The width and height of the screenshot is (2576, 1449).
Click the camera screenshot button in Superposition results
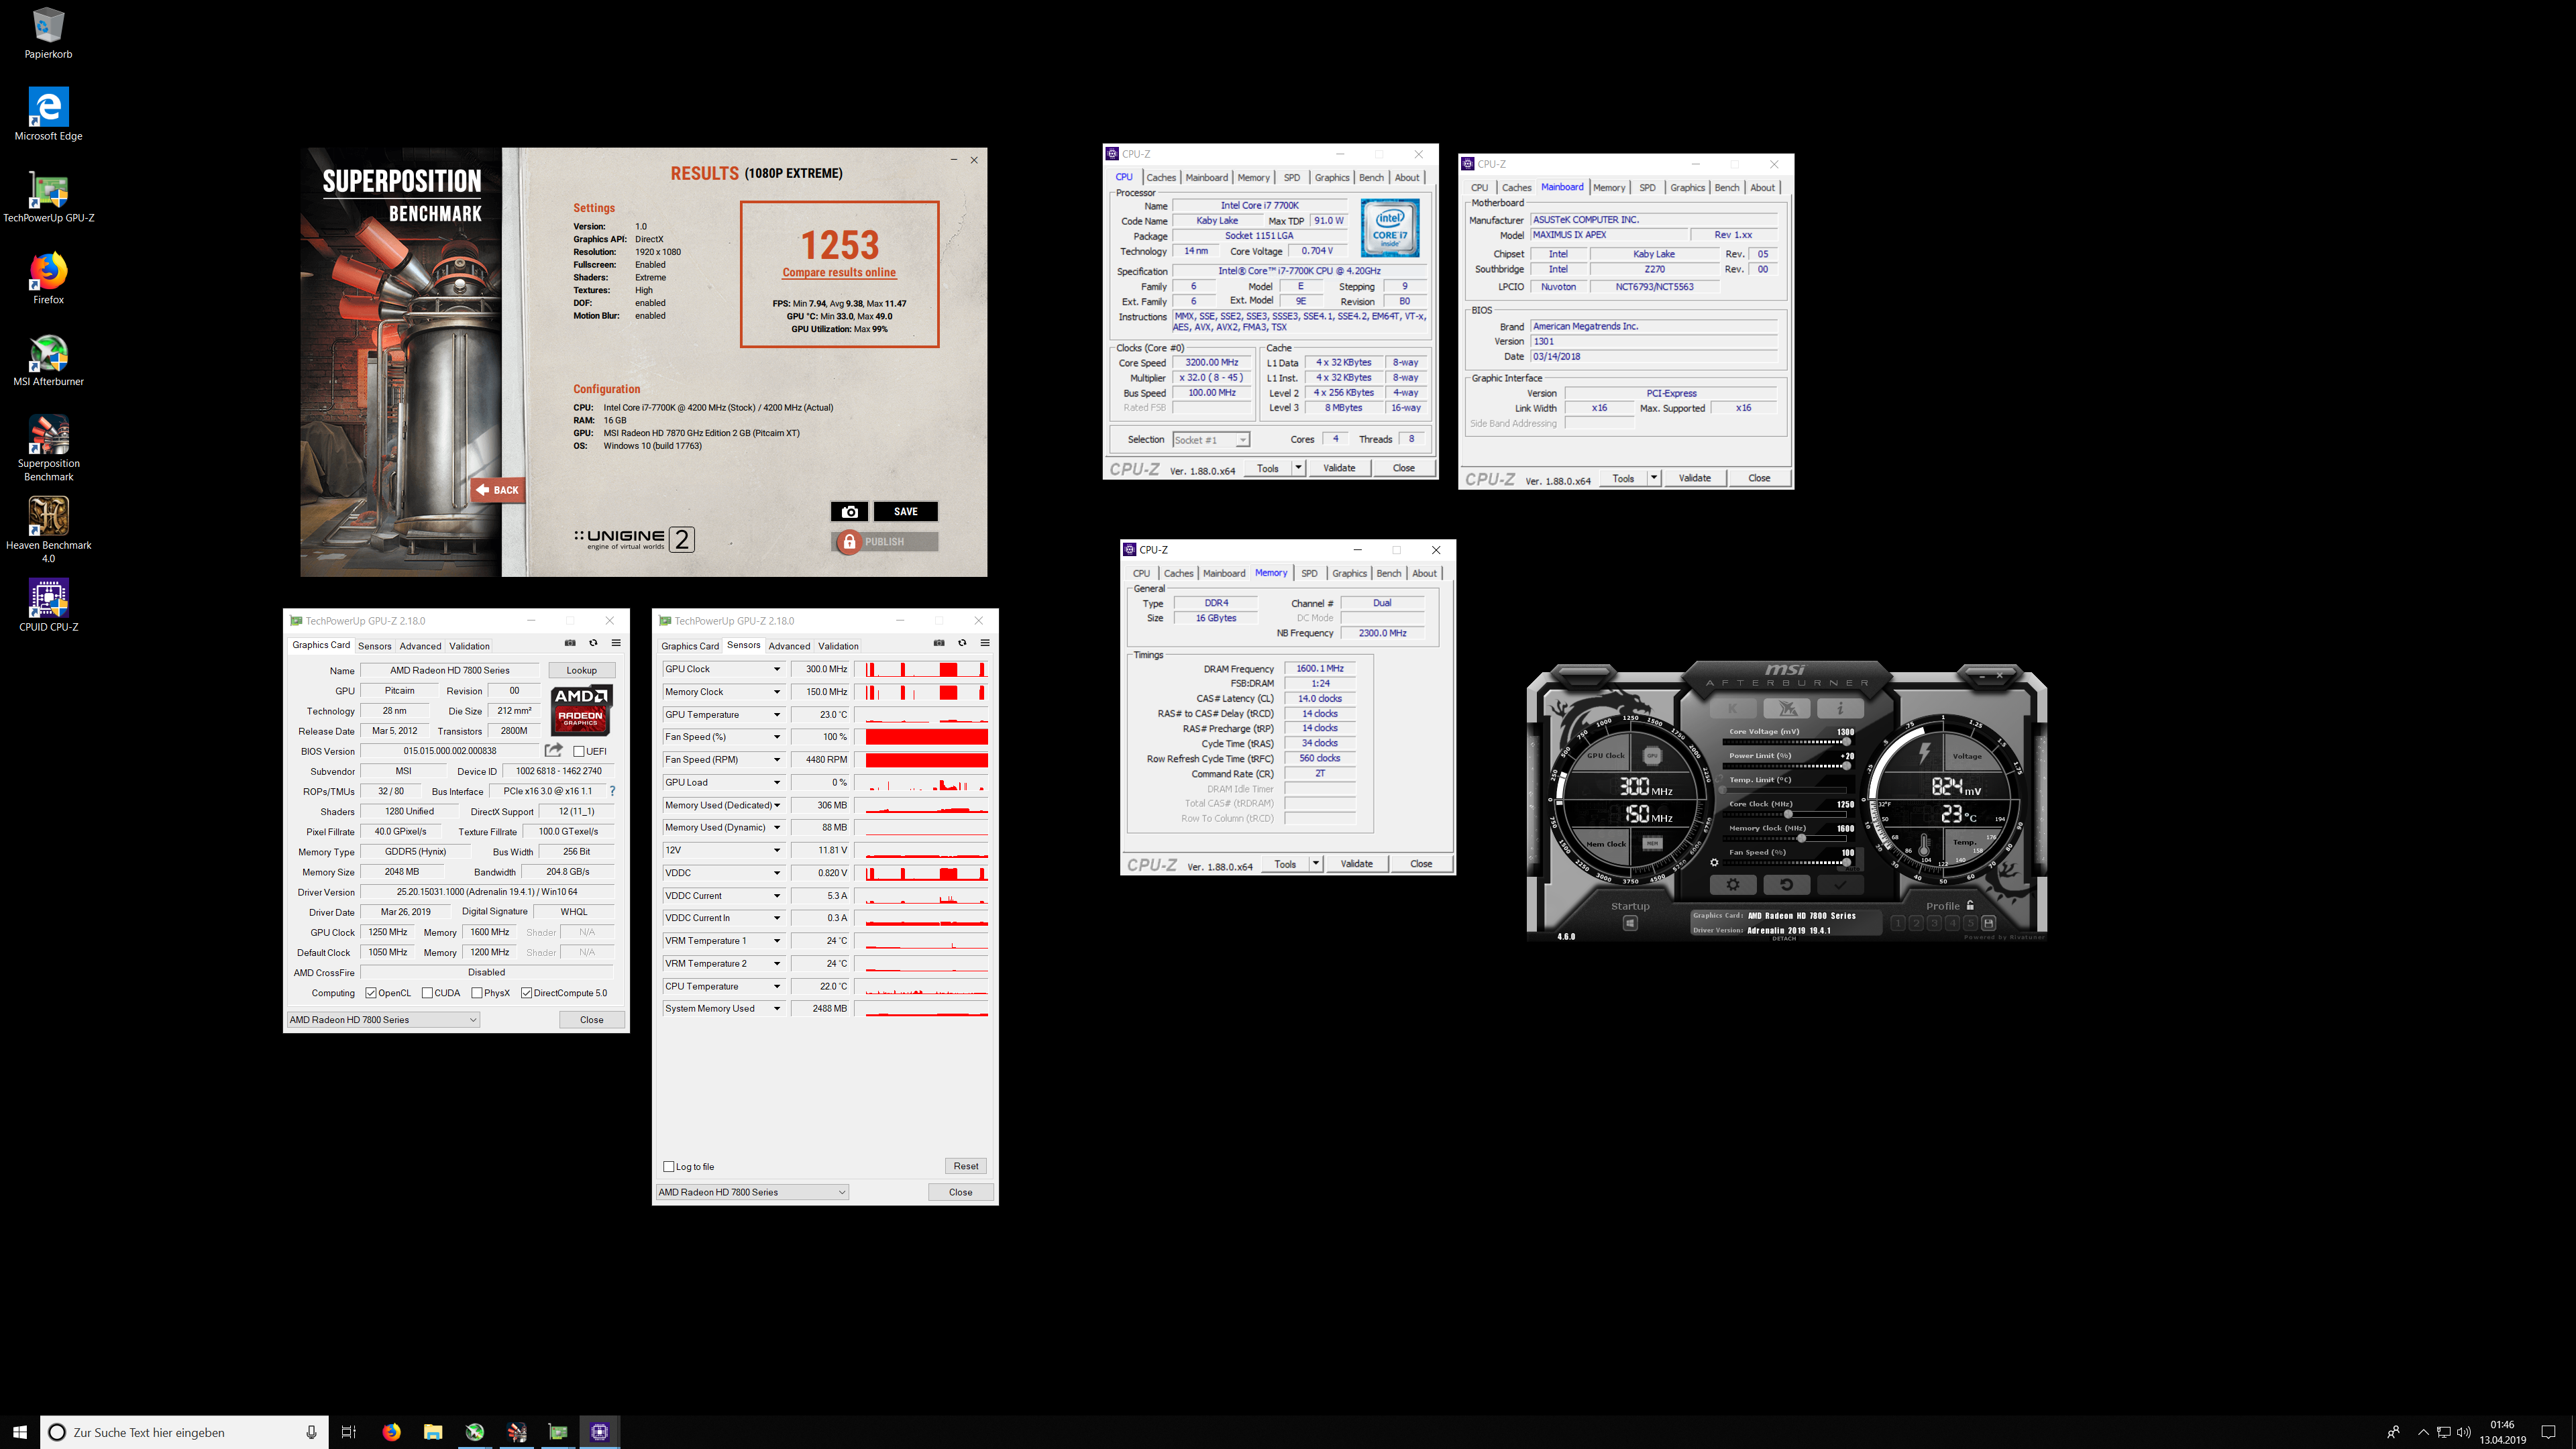coord(849,511)
